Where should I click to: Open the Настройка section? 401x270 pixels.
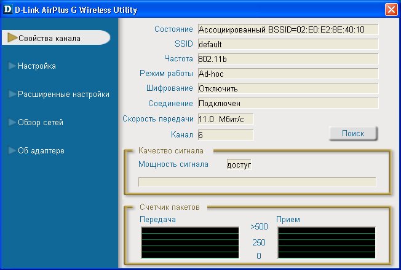(37, 66)
